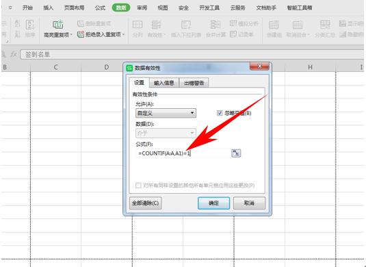Open the 智能工具箱 tab
This screenshot has width=366, height=267.
pos(300,8)
